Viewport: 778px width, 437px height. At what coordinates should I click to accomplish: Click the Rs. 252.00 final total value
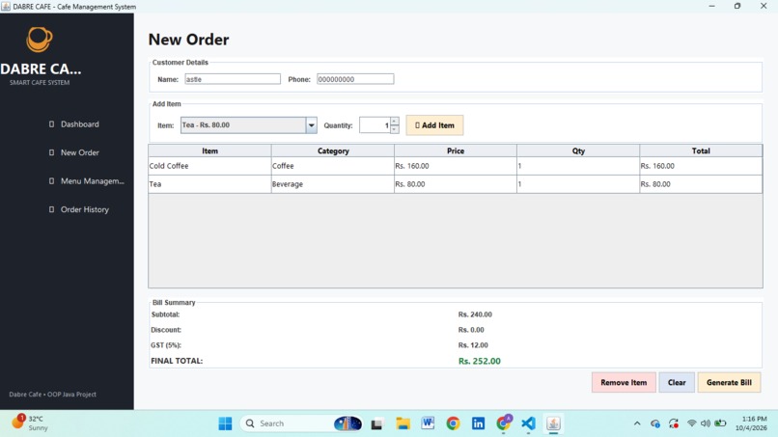pyautogui.click(x=480, y=361)
